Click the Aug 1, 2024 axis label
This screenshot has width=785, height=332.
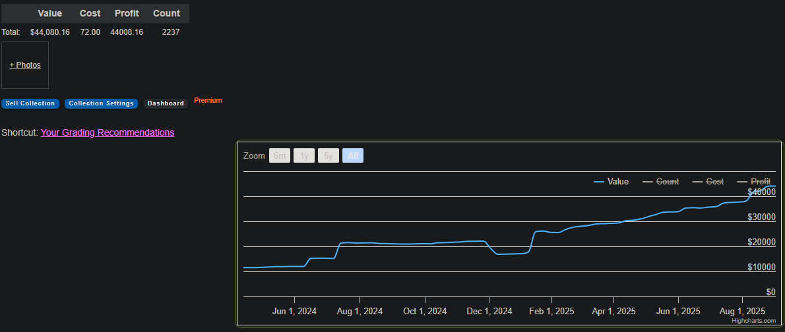coord(360,311)
